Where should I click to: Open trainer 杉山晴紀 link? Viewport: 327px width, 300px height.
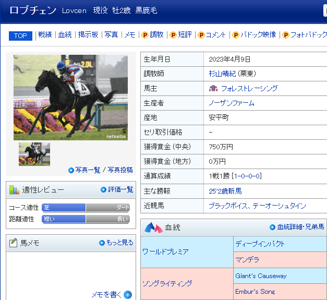tap(222, 74)
